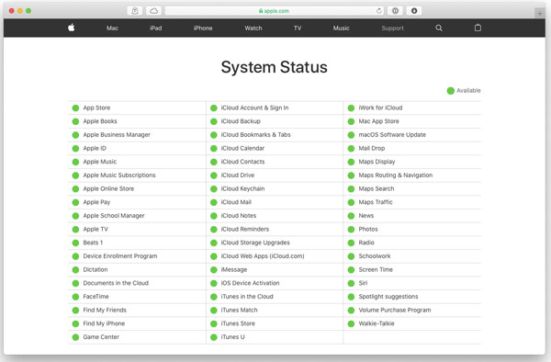Open a new tab with plus button
This screenshot has width=551, height=362.
540,14
